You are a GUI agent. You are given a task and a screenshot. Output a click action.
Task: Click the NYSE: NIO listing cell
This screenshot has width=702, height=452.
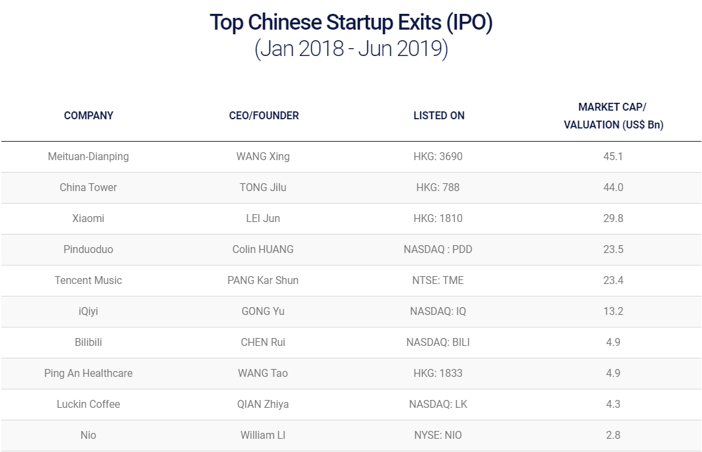coord(438,435)
